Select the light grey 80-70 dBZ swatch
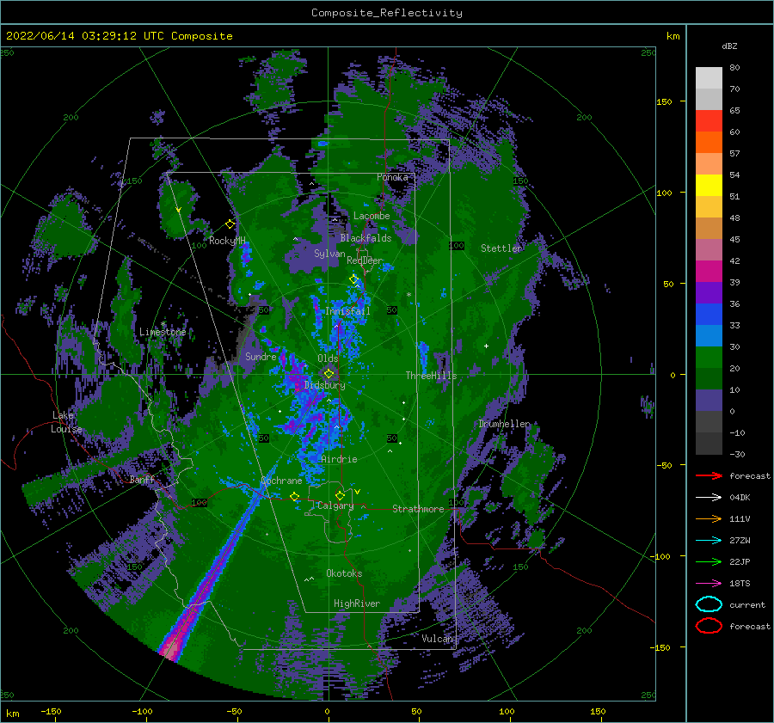 tap(709, 78)
